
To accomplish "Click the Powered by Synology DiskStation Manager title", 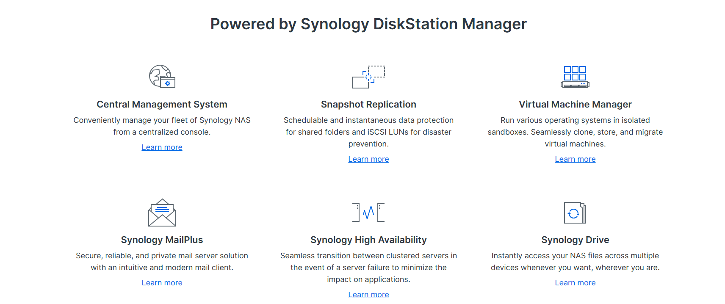I will pos(368,24).
